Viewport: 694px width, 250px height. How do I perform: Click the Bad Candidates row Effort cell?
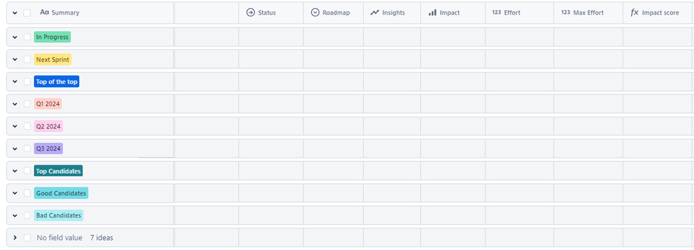[520, 215]
